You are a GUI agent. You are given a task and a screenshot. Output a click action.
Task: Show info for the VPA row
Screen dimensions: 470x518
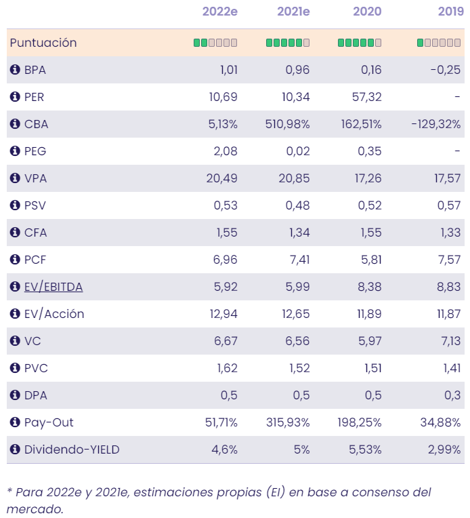coord(15,178)
